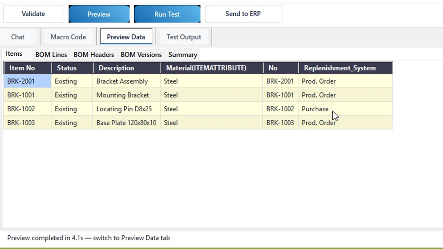Click the Validate button
This screenshot has height=249, width=443.
pos(34,14)
